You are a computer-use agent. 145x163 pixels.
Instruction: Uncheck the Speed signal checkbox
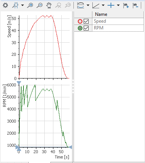86,21
